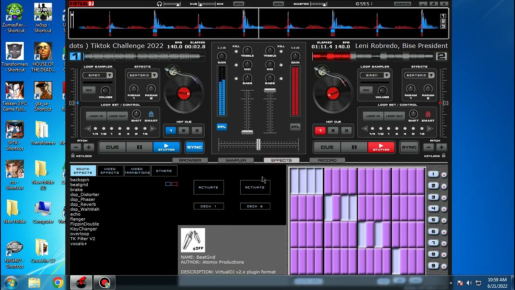Pause deck 2 playback

(354, 147)
